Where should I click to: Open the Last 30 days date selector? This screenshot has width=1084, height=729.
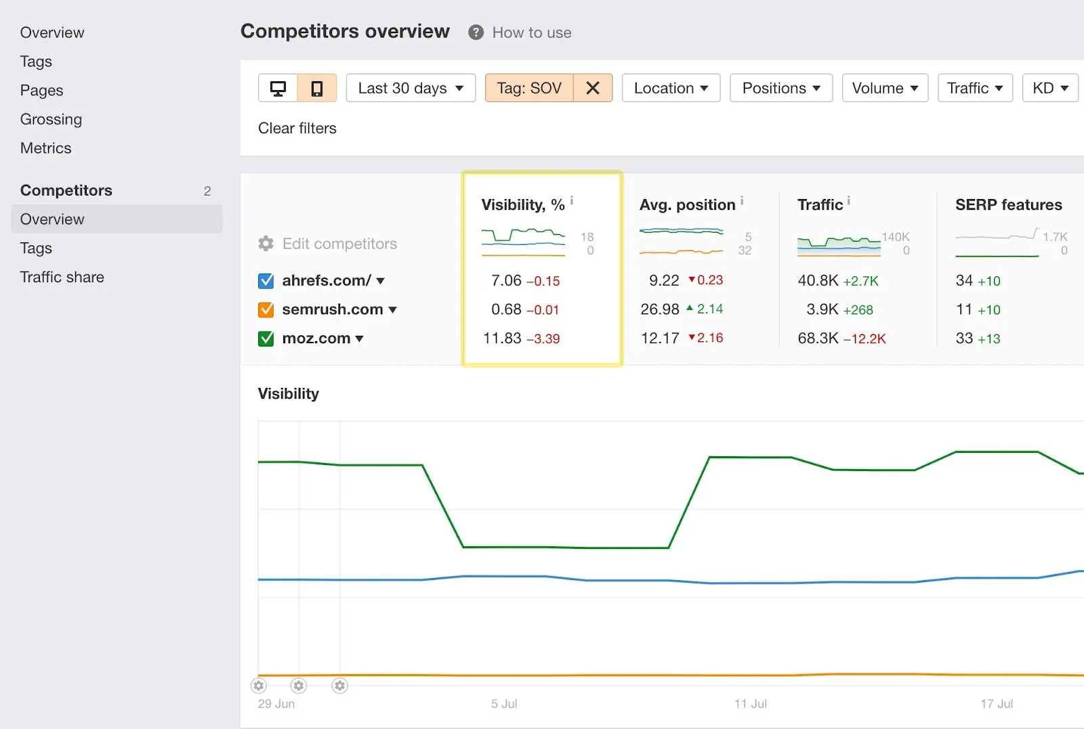(x=410, y=87)
